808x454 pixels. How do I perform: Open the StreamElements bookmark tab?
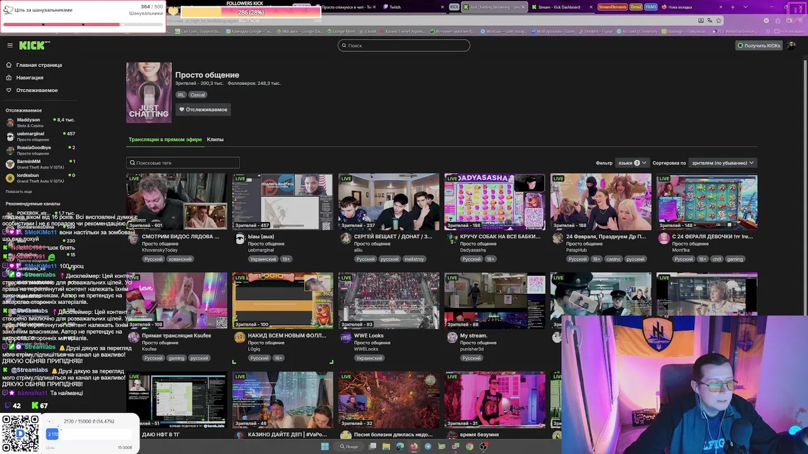coord(612,7)
